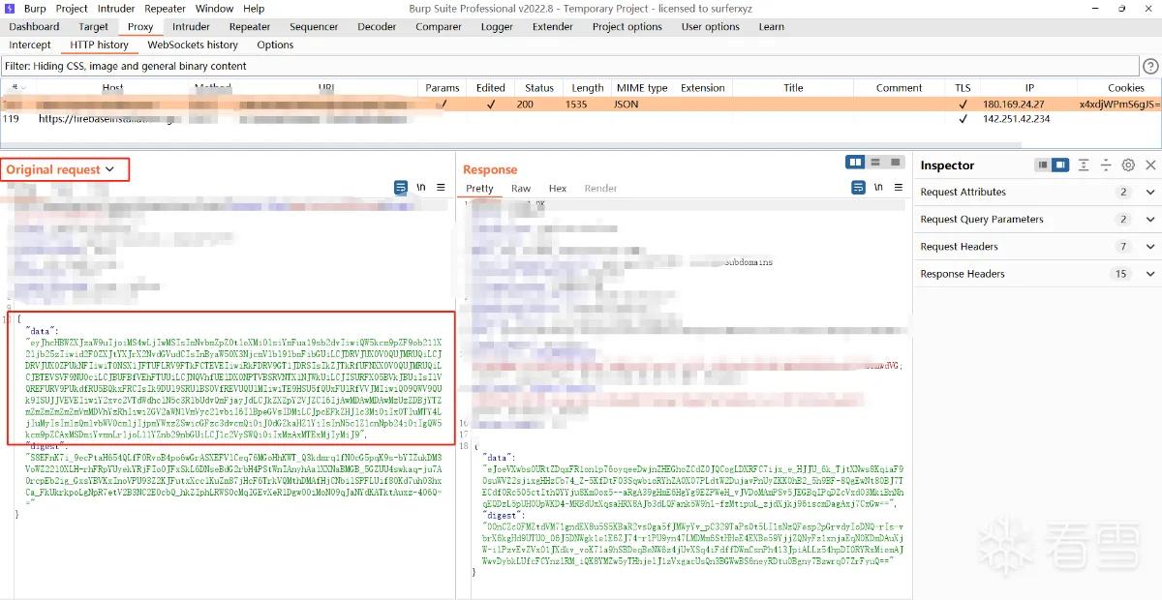Screen dimensions: 1162x600
Task: Dock the Inspector to the right side
Action: (1060, 165)
